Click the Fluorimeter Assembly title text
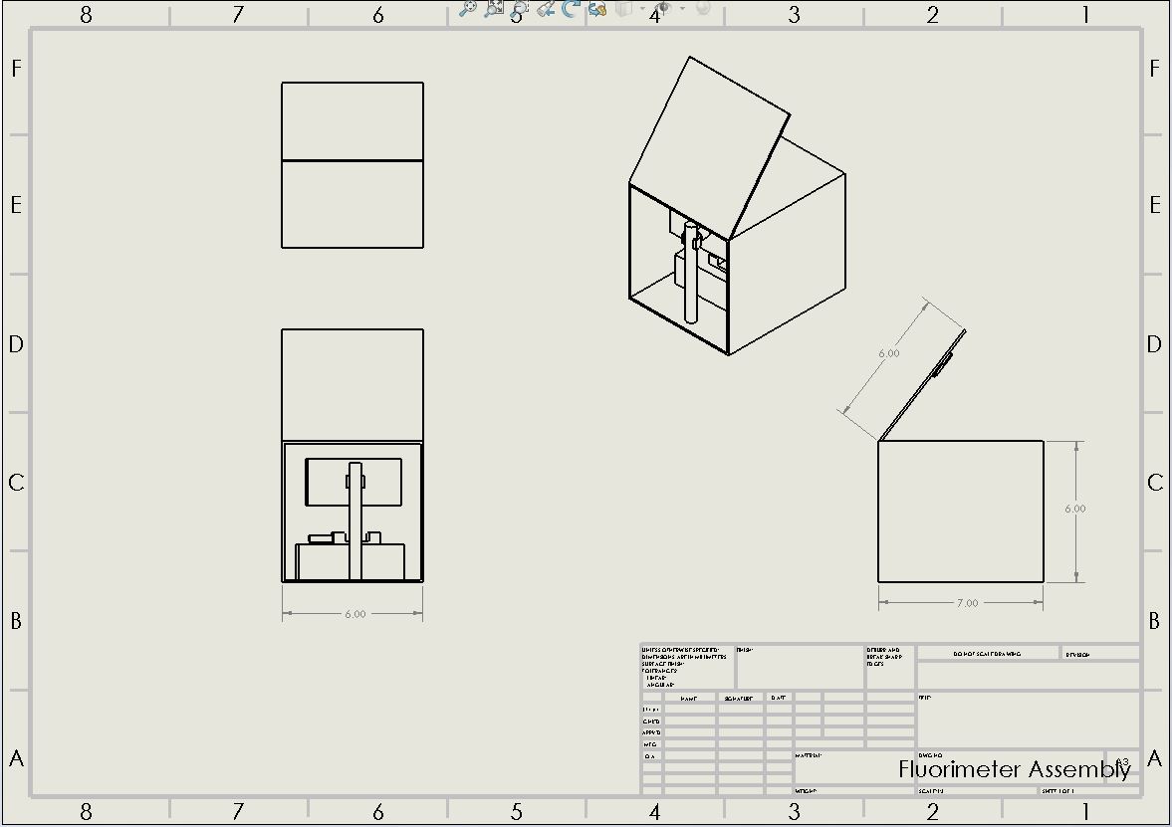 pos(1014,769)
